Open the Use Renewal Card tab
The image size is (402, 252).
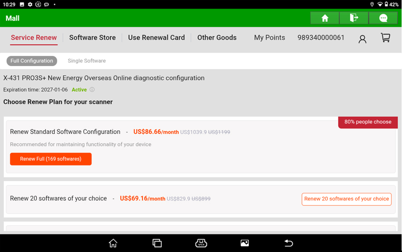156,38
